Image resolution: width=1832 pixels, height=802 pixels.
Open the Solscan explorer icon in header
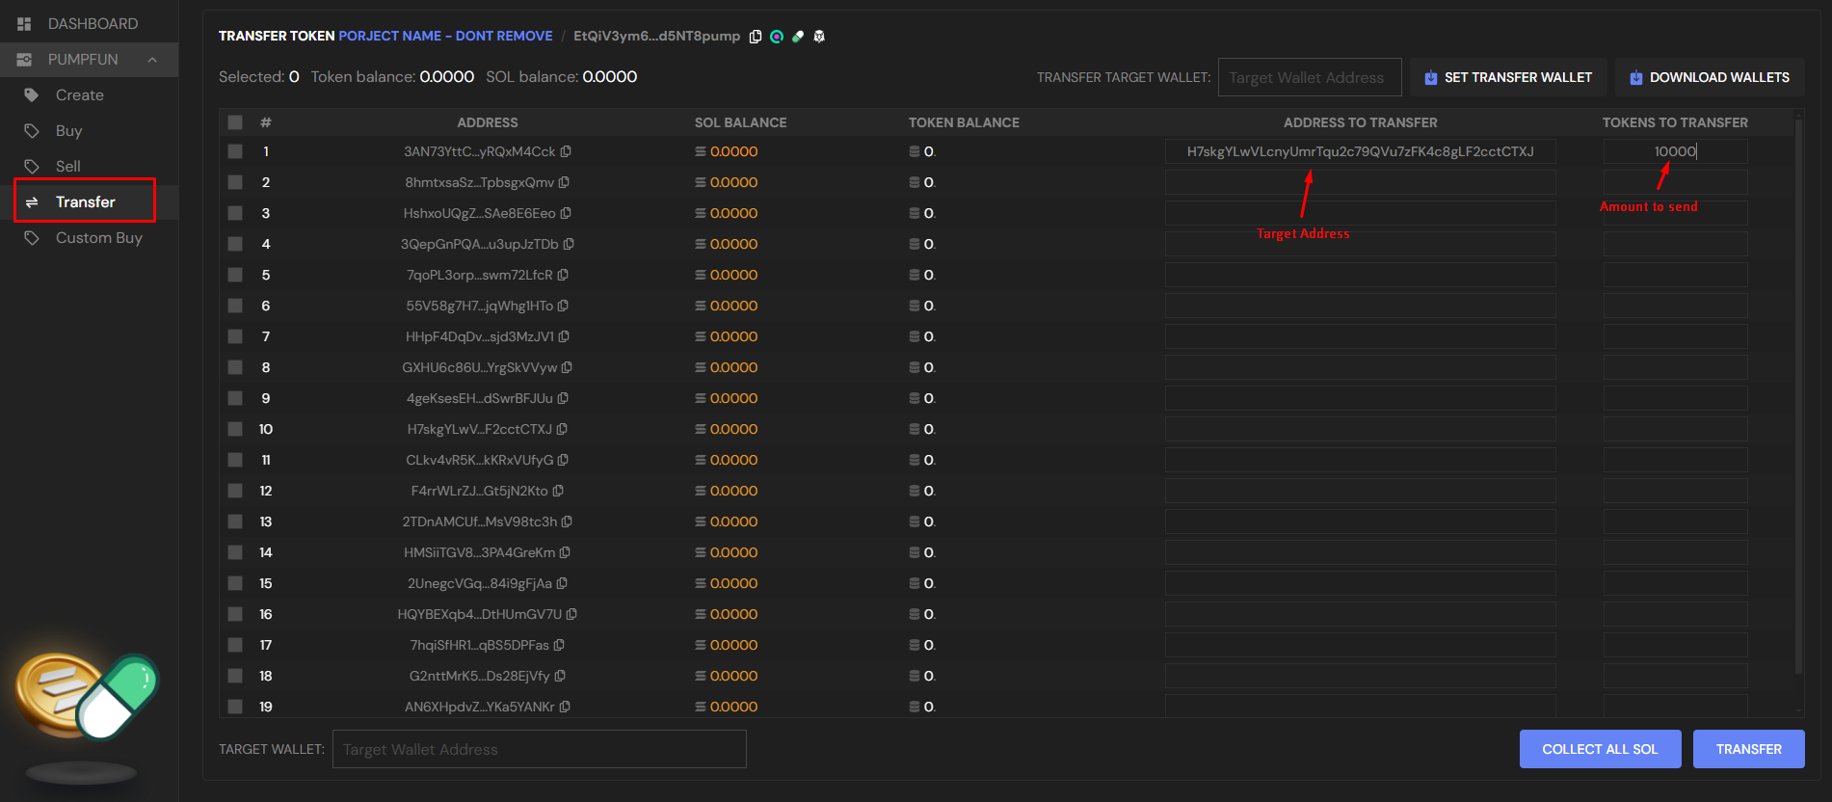click(x=777, y=37)
